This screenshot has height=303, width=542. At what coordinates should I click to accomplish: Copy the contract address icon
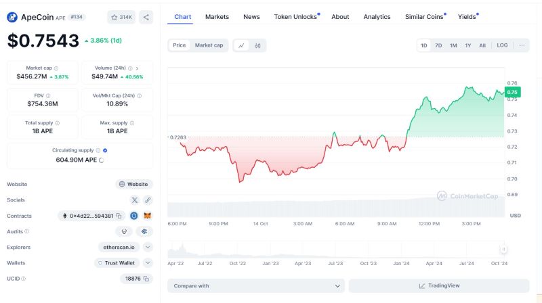coord(119,216)
